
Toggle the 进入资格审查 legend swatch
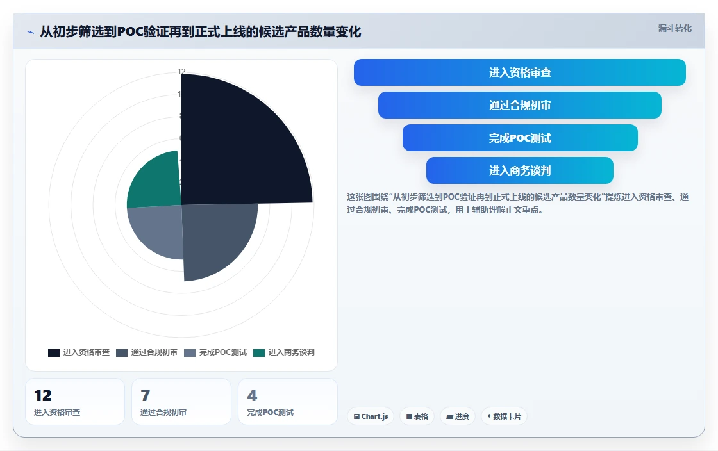pyautogui.click(x=54, y=352)
